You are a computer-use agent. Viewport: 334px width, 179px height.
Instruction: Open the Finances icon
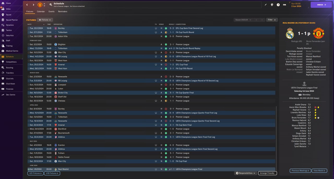3,89
